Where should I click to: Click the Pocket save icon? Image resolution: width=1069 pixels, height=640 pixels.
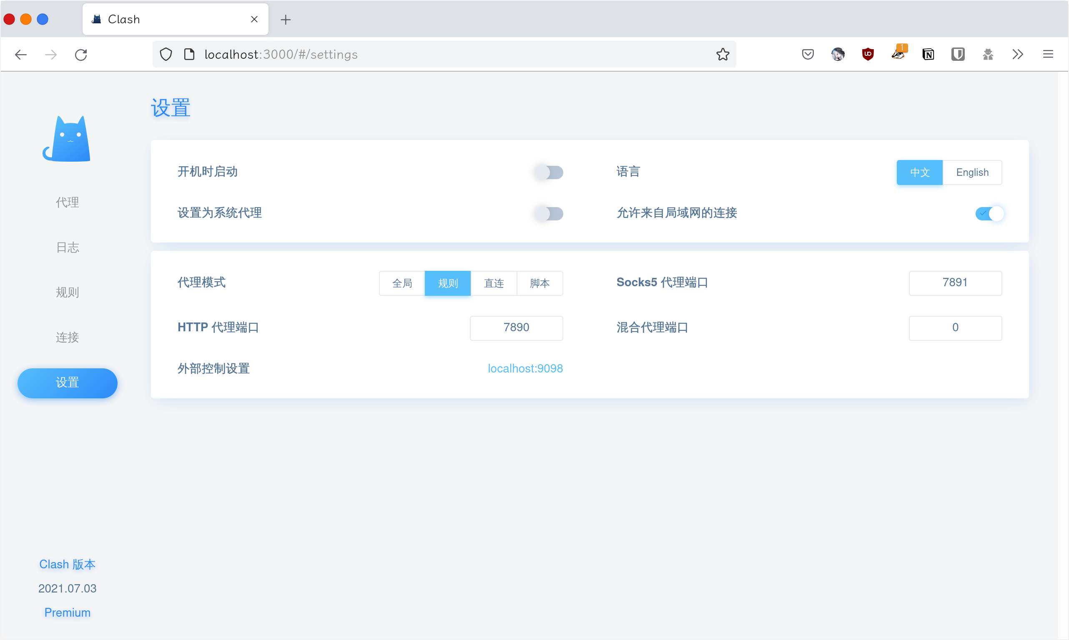coord(808,54)
